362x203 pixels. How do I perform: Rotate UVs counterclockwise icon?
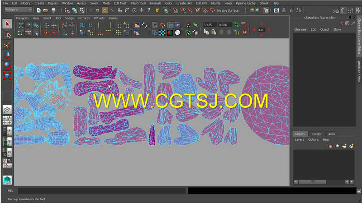pos(47,32)
